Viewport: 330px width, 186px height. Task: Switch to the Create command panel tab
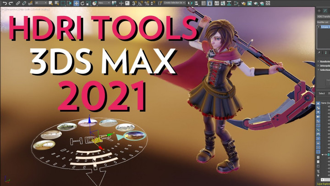(319, 11)
